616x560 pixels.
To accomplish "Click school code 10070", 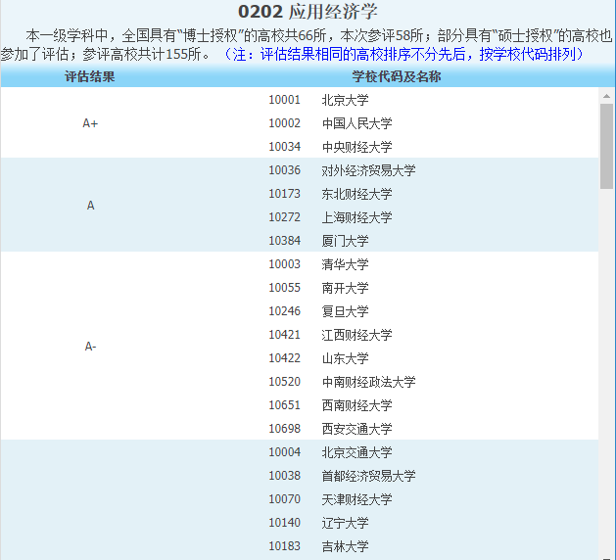I will tap(284, 499).
